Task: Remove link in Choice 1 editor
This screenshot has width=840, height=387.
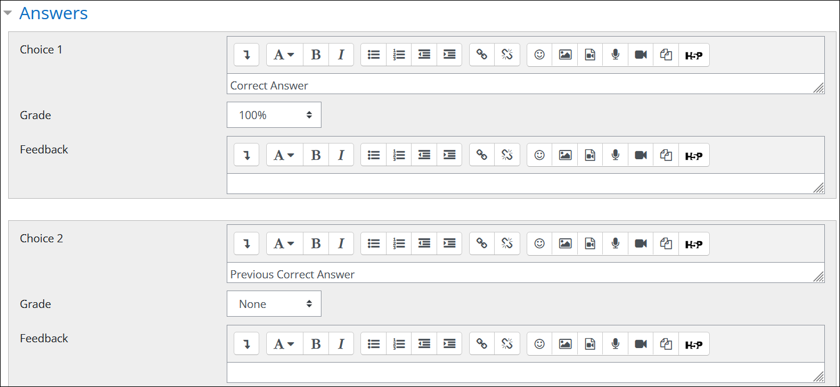Action: pos(507,55)
